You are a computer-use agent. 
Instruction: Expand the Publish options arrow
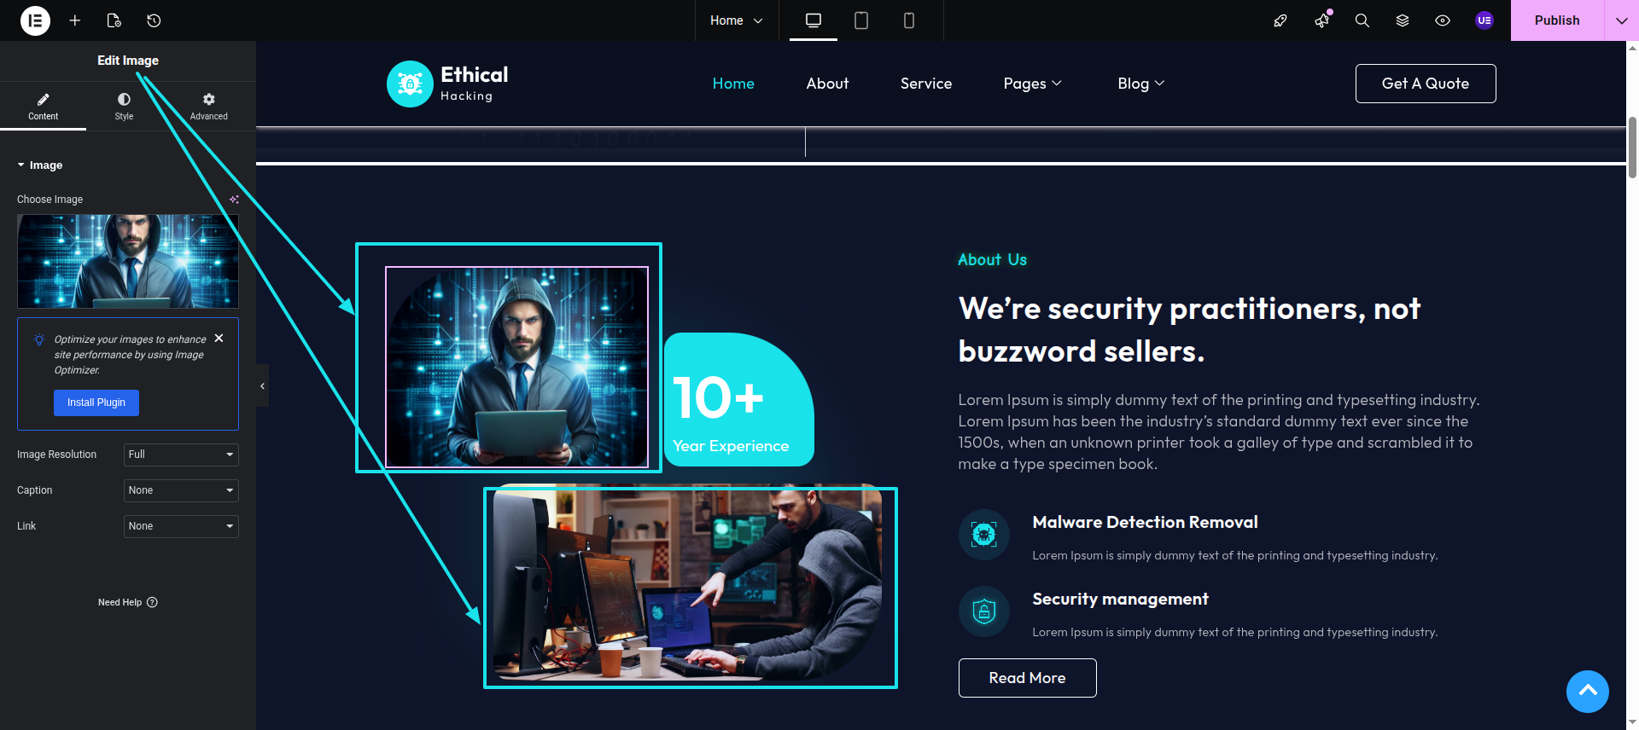(1621, 20)
